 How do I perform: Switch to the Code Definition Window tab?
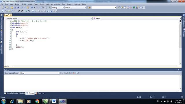point(15,93)
